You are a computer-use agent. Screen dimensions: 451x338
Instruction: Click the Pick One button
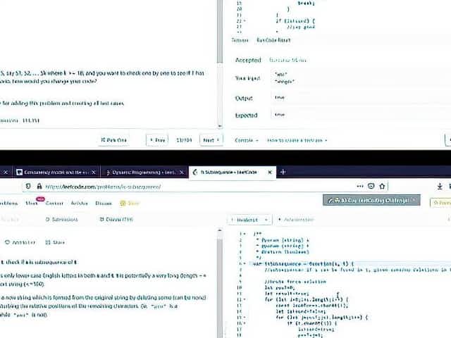[114, 140]
